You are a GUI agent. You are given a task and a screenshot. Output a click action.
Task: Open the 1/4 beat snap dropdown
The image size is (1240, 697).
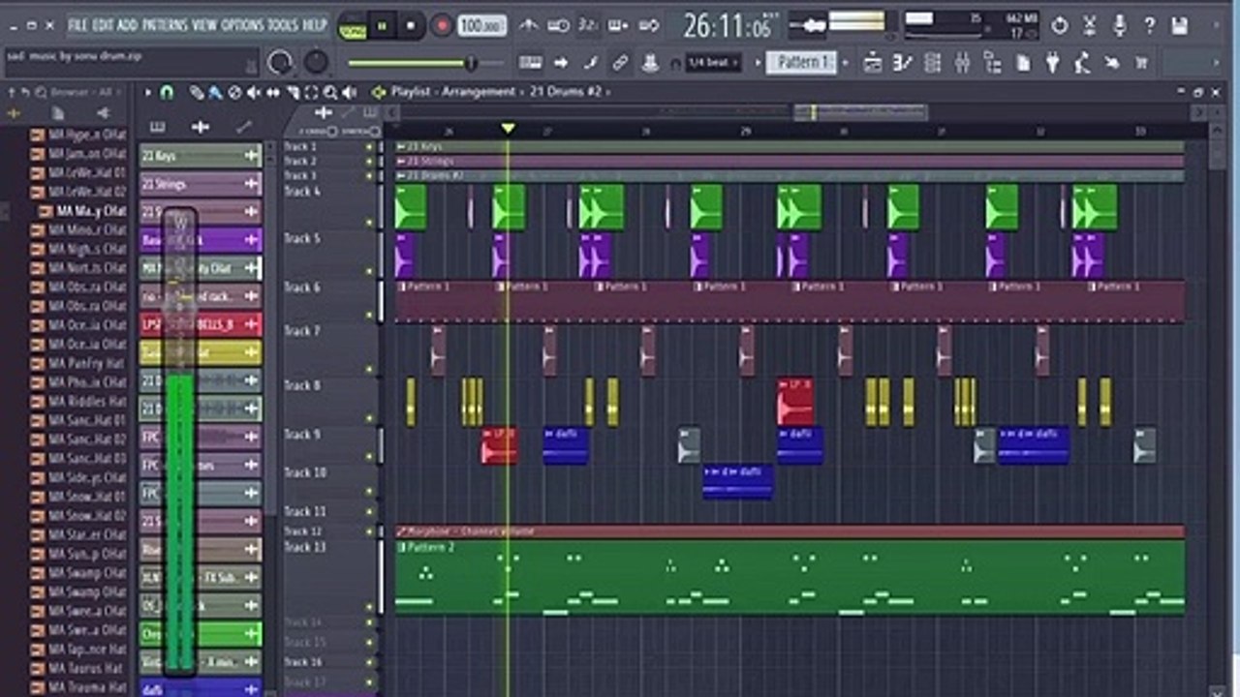tap(712, 63)
